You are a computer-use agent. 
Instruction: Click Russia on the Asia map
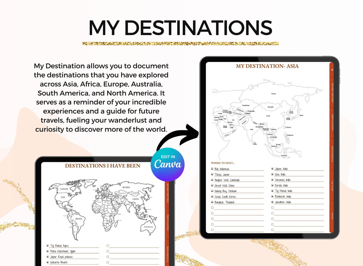click(273, 94)
